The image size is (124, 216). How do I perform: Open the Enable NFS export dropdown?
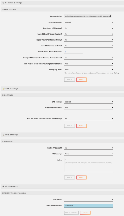tap(89, 148)
